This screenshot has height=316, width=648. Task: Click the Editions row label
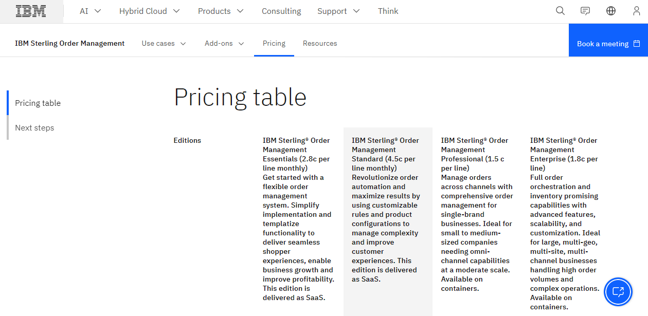pyautogui.click(x=187, y=140)
